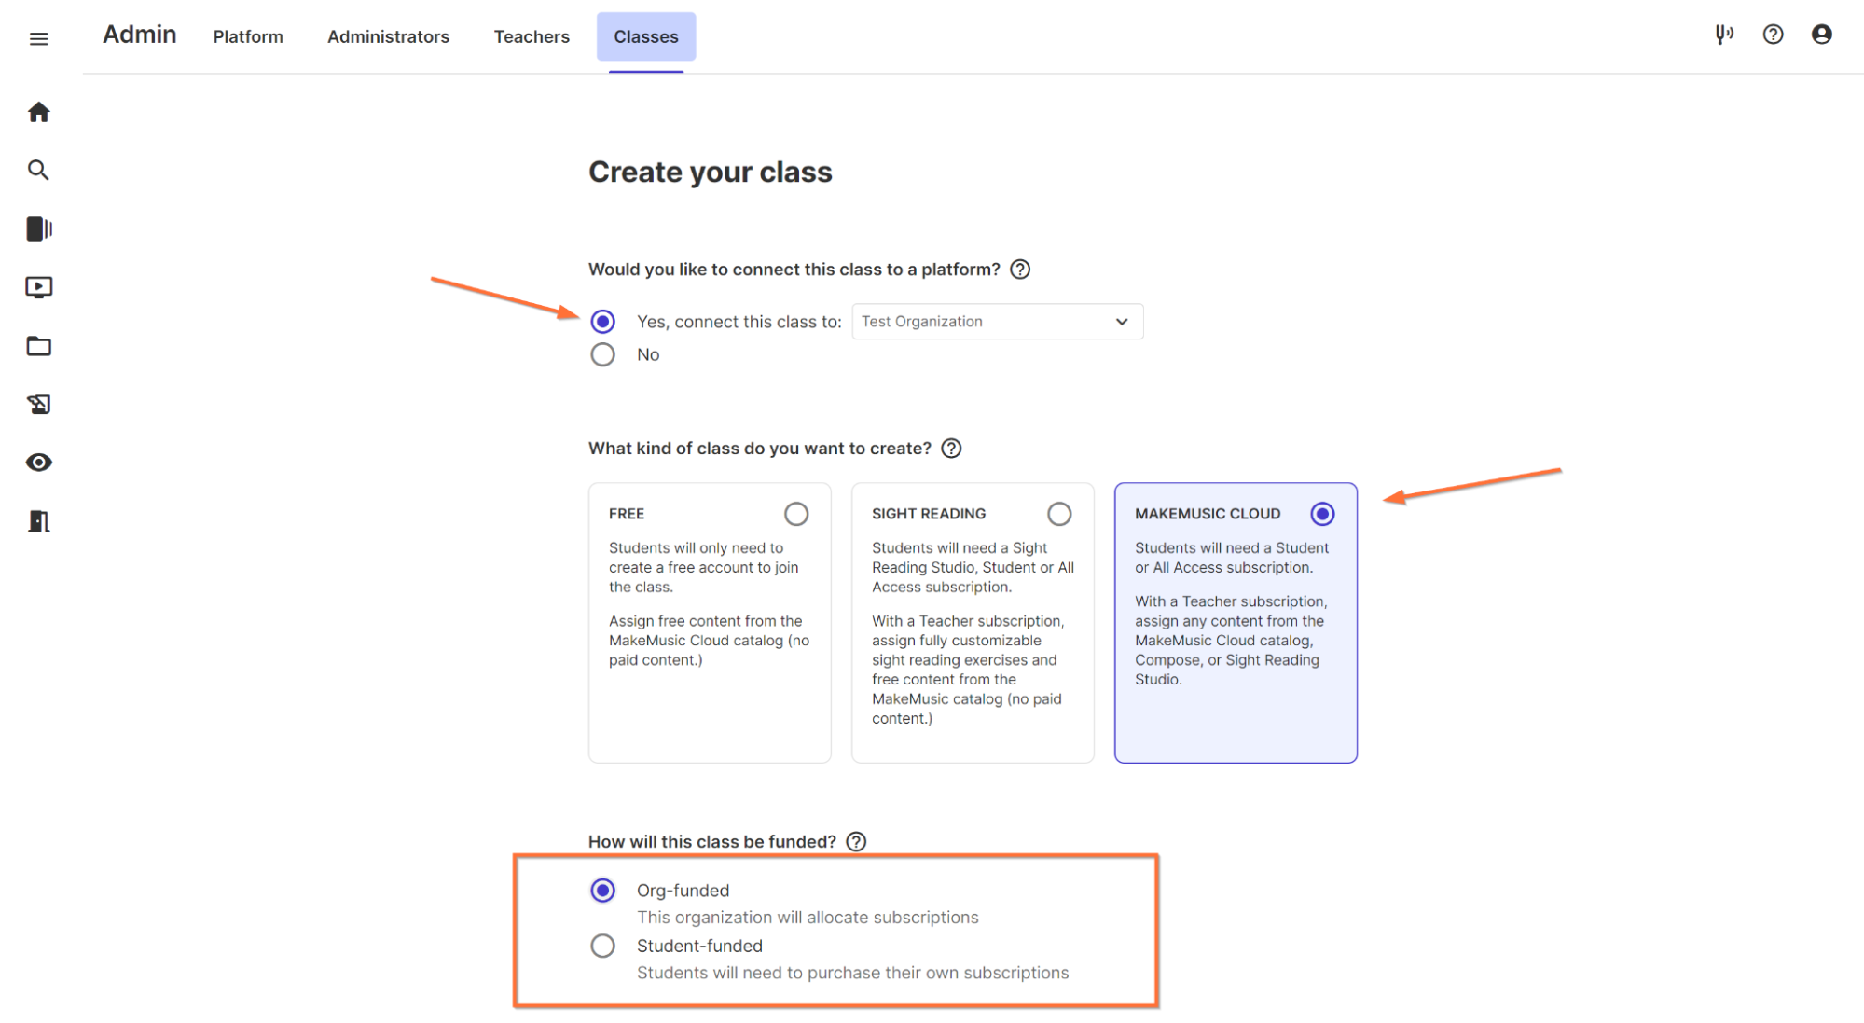Screen dimensions: 1864x1023
Task: Click help icon beside class kind question
Action: tap(951, 449)
